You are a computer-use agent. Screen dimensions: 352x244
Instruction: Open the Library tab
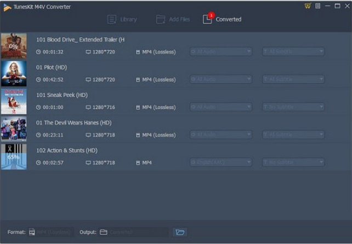click(122, 19)
